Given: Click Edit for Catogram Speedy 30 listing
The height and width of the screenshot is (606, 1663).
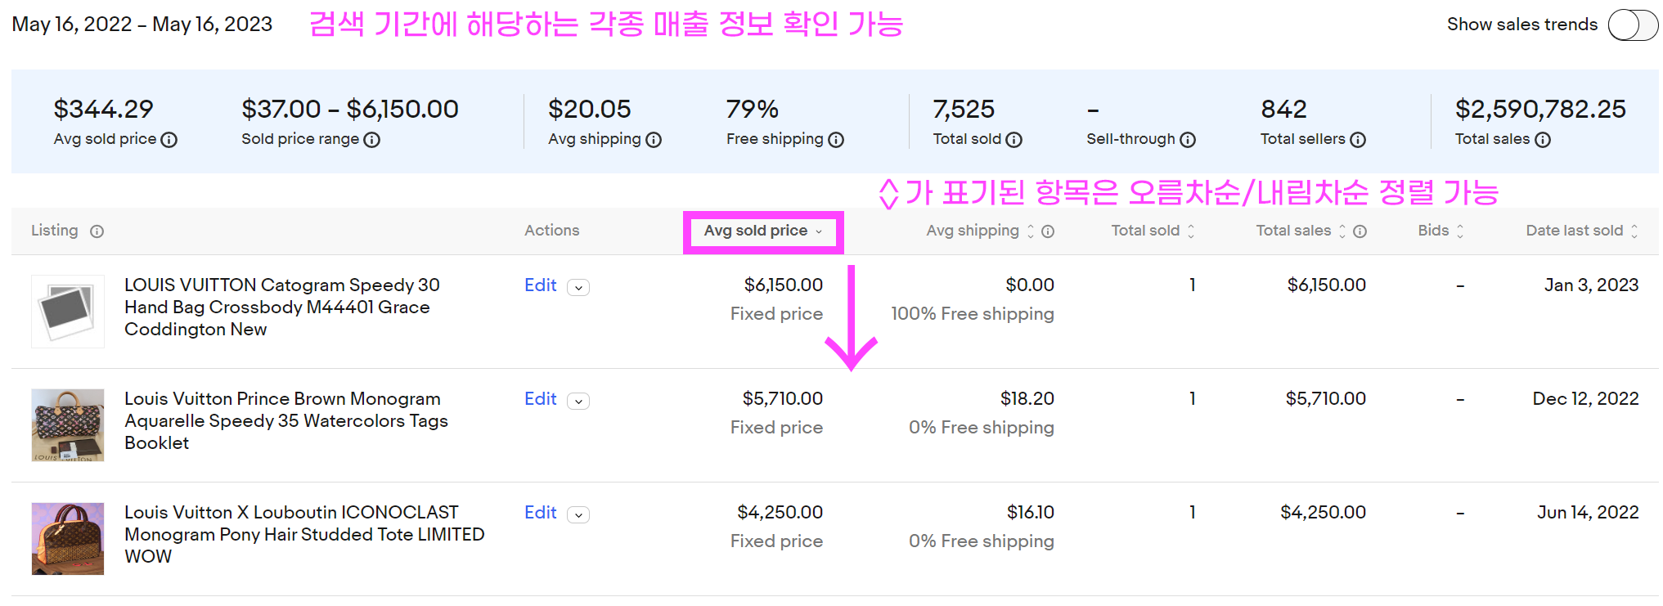Looking at the screenshot, I should click(540, 285).
